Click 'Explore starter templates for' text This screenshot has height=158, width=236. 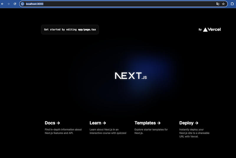pos(151,129)
